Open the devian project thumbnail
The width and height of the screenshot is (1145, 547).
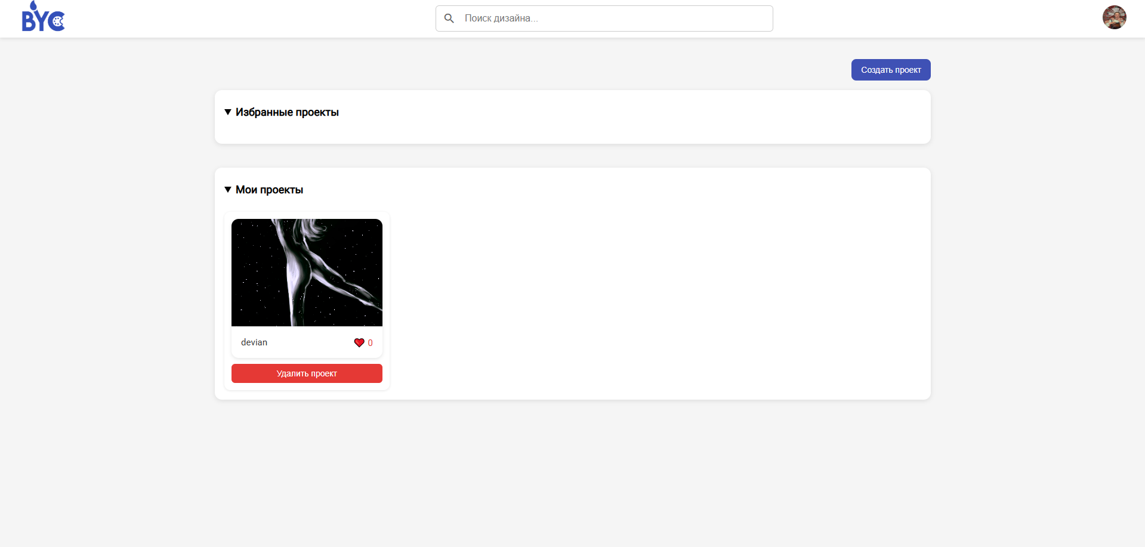[x=307, y=273]
